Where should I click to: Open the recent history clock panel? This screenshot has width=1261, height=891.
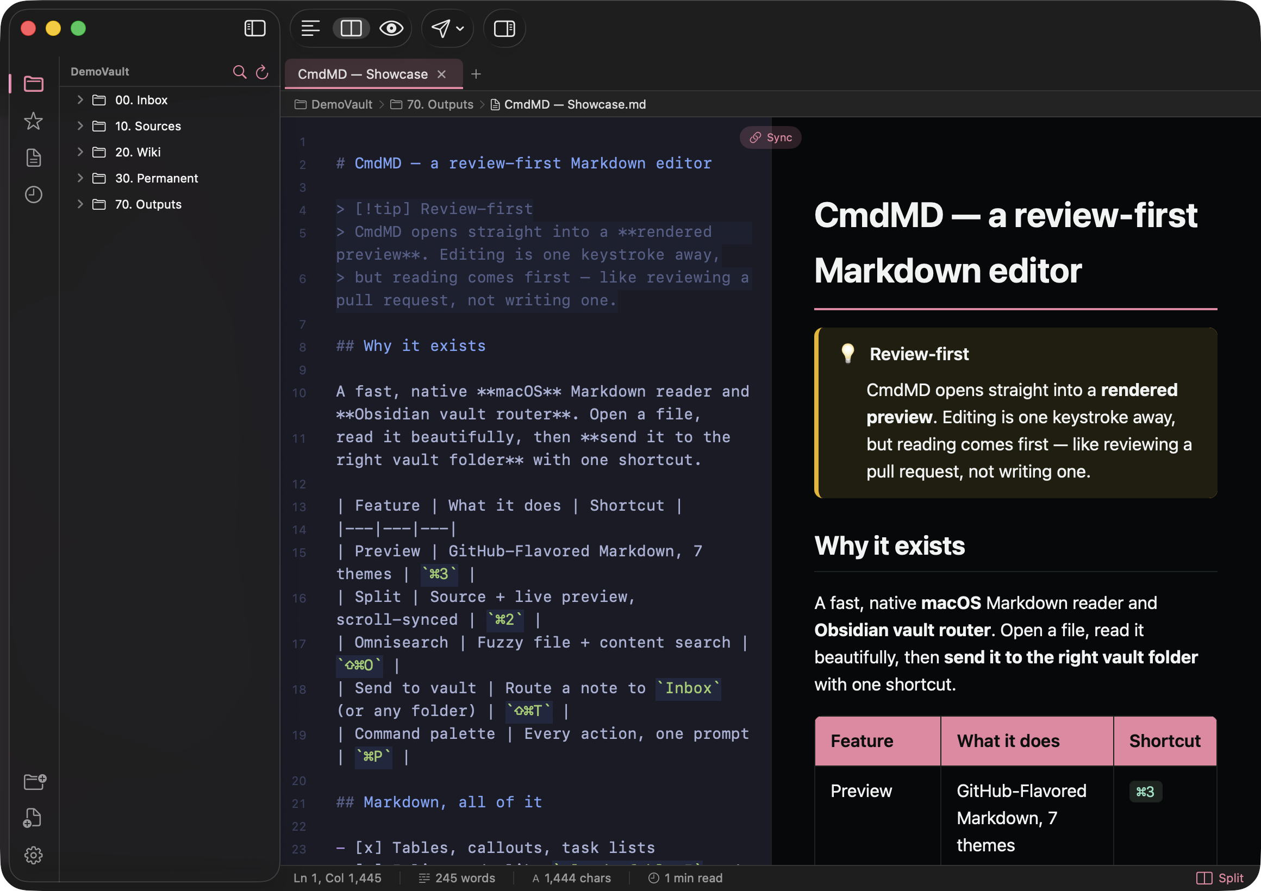[x=34, y=194]
